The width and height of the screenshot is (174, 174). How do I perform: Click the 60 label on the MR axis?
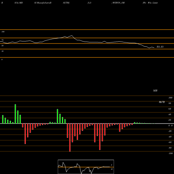coord(170,109)
